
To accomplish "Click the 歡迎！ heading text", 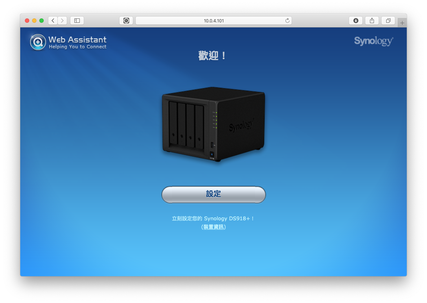I will pyautogui.click(x=212, y=56).
